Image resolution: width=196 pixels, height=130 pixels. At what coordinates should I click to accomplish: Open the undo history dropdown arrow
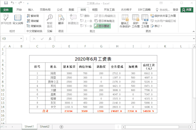tap(16, 3)
